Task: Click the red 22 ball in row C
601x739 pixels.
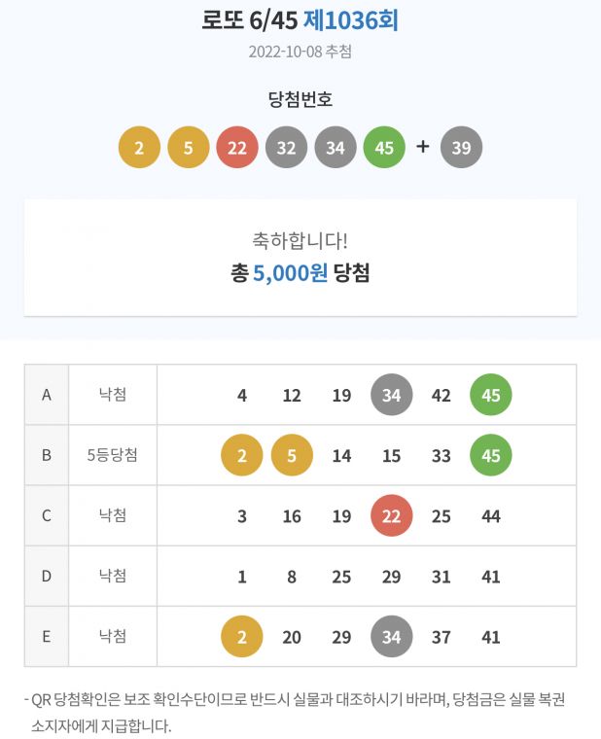Action: [x=392, y=515]
